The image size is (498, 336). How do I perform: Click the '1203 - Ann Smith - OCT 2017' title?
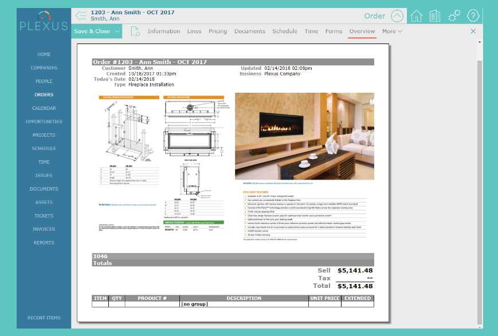point(132,13)
